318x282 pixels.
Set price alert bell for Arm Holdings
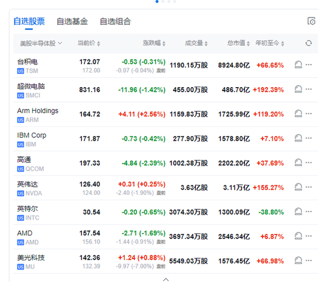[x=298, y=114]
